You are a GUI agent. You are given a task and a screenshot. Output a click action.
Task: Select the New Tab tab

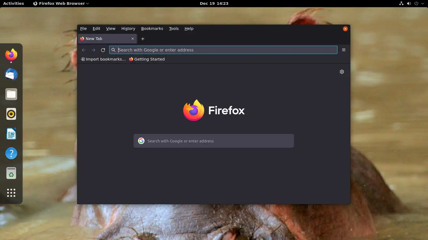(x=108, y=39)
